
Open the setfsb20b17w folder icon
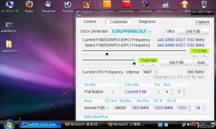tap(9, 46)
